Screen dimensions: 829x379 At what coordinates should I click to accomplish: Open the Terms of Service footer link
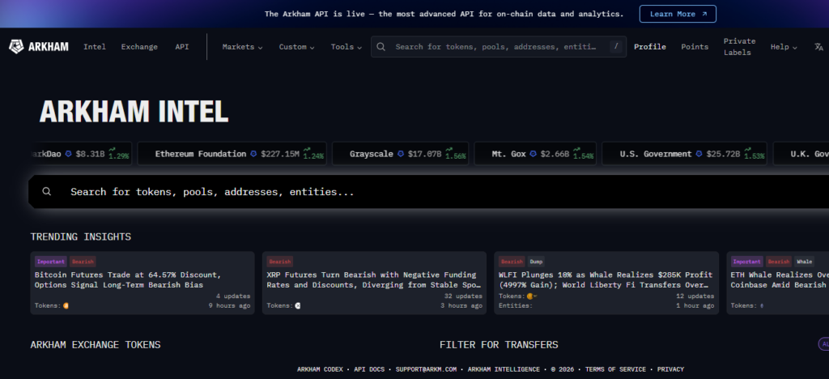click(x=615, y=369)
